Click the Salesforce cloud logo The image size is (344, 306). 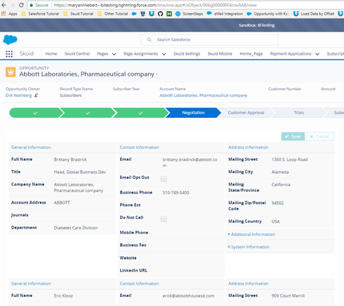point(10,39)
